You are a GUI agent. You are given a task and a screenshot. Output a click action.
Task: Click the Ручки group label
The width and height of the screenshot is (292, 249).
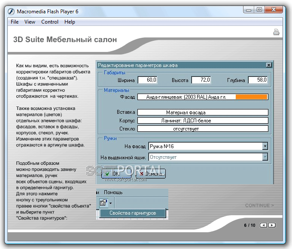tap(110, 138)
